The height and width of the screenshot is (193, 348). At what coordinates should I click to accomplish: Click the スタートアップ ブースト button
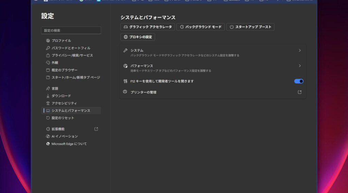pyautogui.click(x=250, y=27)
